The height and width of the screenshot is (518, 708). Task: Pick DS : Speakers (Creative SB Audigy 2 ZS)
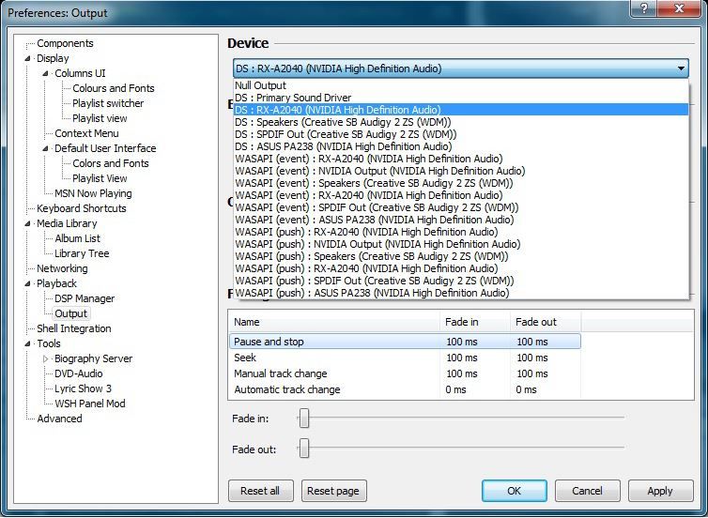click(x=461, y=122)
